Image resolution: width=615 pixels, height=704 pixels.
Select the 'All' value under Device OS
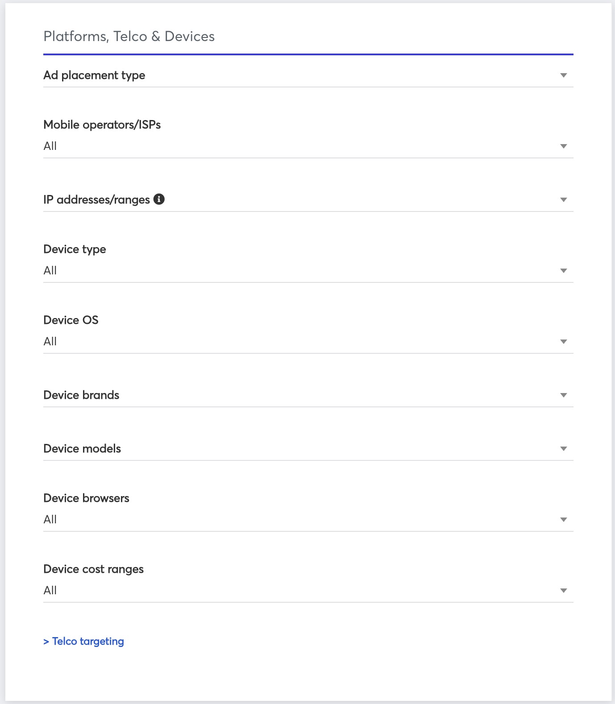point(50,342)
